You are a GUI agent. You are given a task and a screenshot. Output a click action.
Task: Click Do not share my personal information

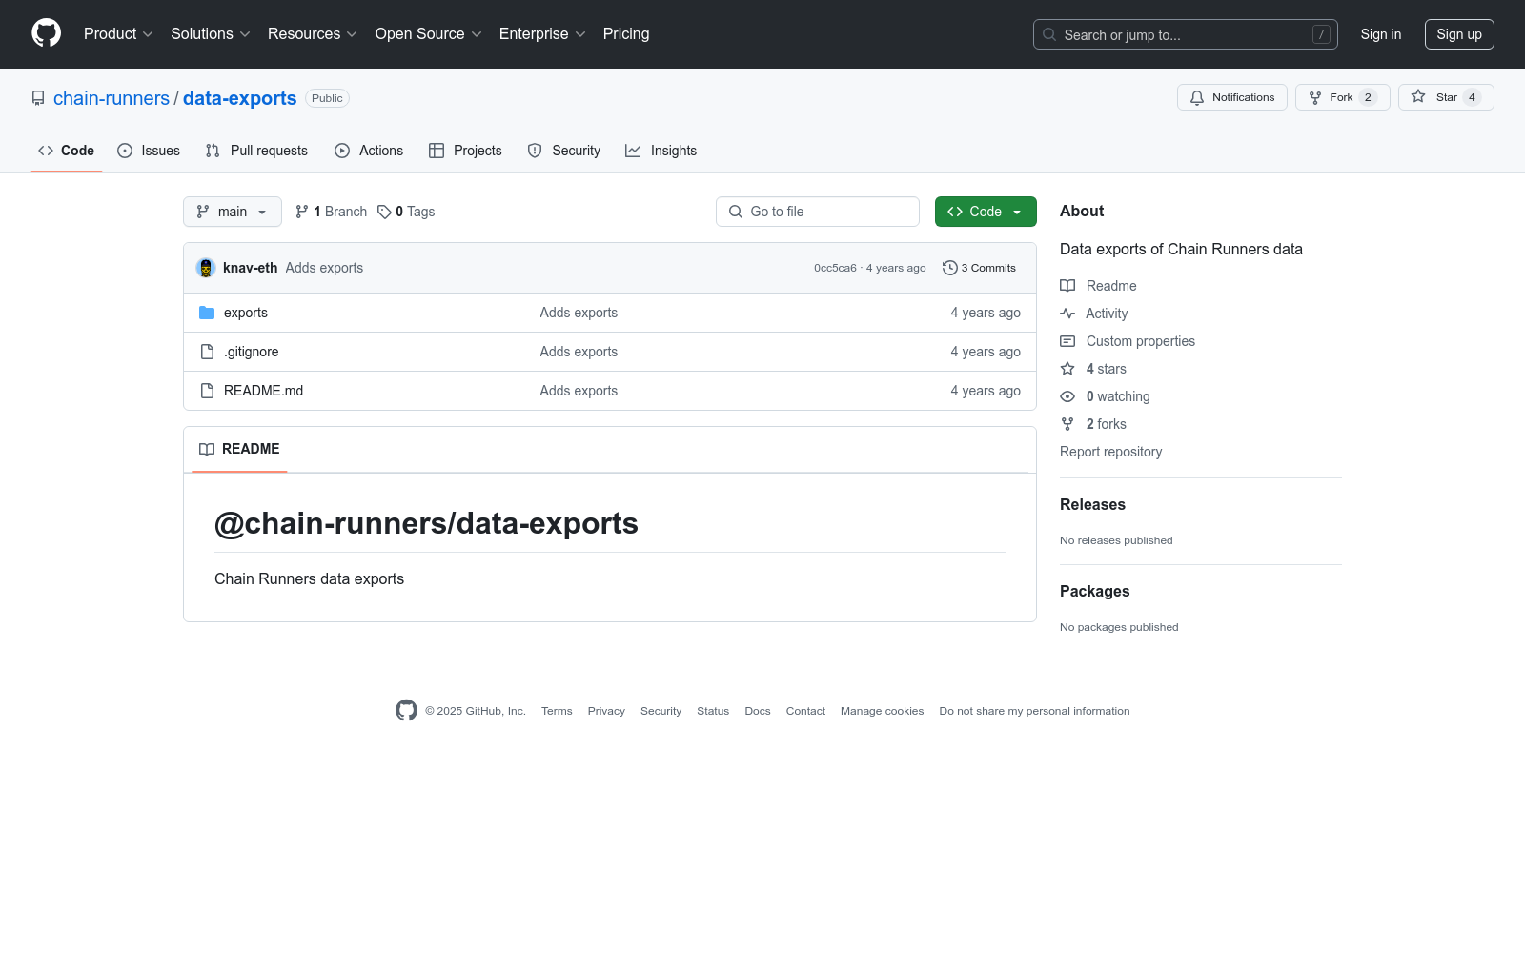1034,711
